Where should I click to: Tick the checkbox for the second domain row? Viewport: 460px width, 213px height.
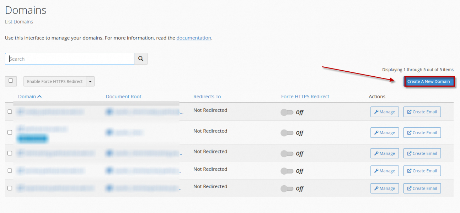(x=10, y=132)
